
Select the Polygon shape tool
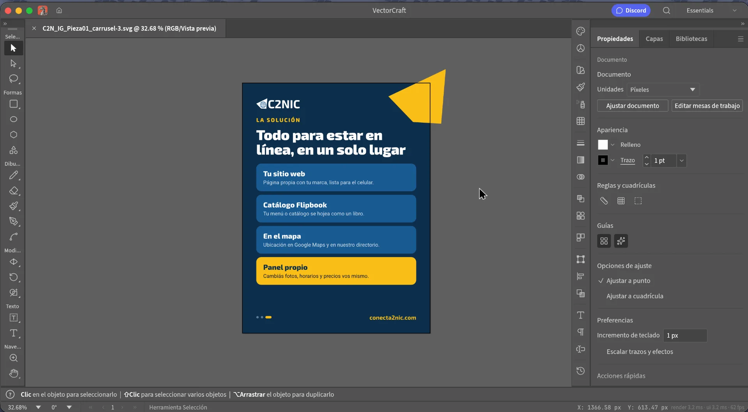[x=14, y=135]
